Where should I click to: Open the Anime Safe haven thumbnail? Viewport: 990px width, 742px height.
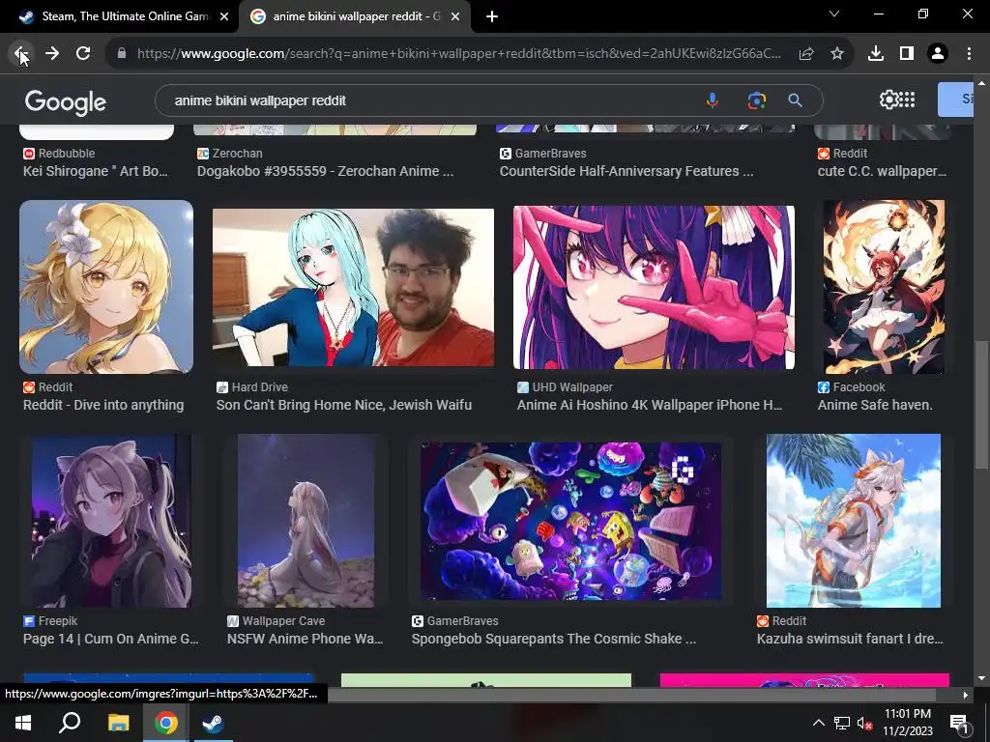coord(884,287)
